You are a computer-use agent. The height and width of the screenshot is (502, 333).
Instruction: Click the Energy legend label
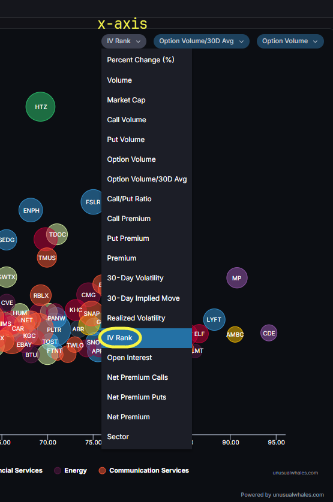pyautogui.click(x=76, y=470)
